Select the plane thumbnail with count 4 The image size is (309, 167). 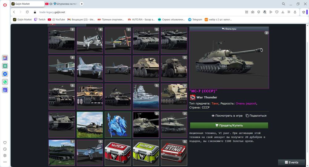(x=90, y=41)
